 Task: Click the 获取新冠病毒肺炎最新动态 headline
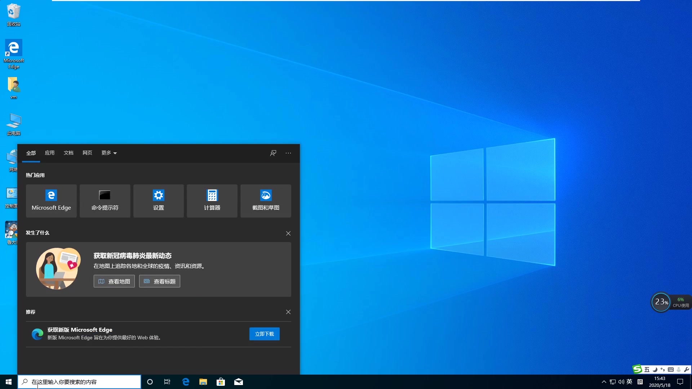pos(133,256)
